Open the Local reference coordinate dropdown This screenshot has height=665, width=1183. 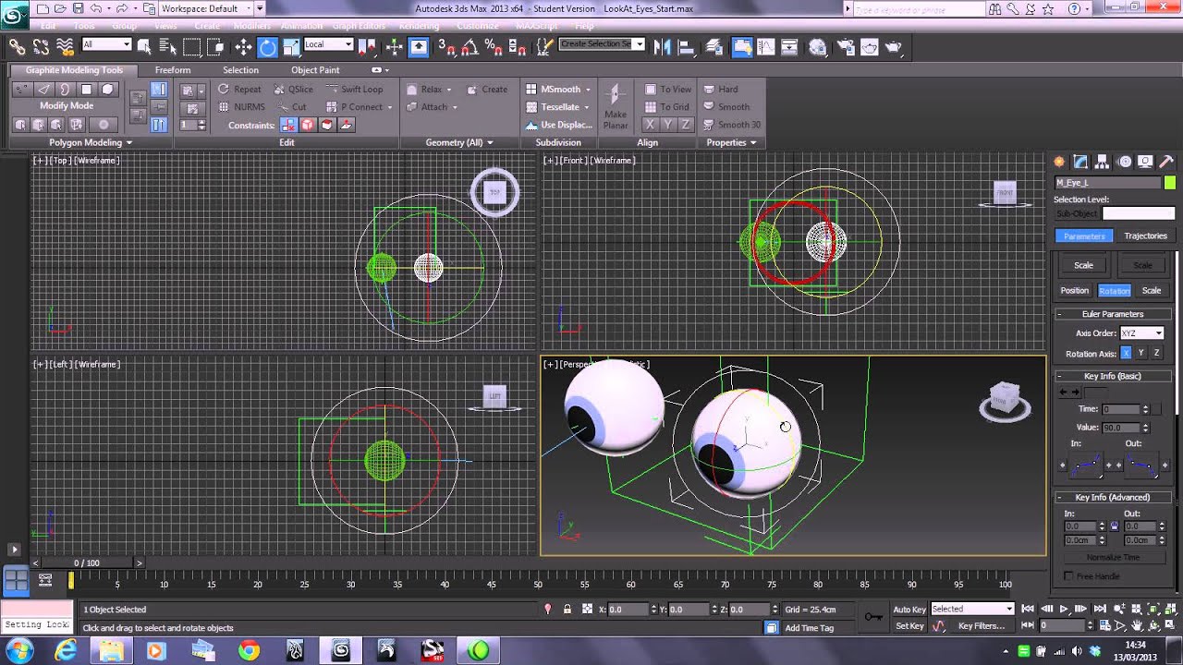click(x=328, y=44)
